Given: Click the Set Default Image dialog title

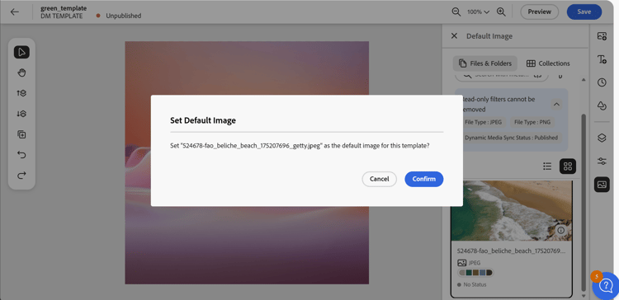Looking at the screenshot, I should click(x=203, y=120).
